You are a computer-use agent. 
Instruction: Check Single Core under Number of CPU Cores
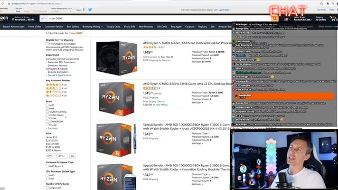[47, 188]
